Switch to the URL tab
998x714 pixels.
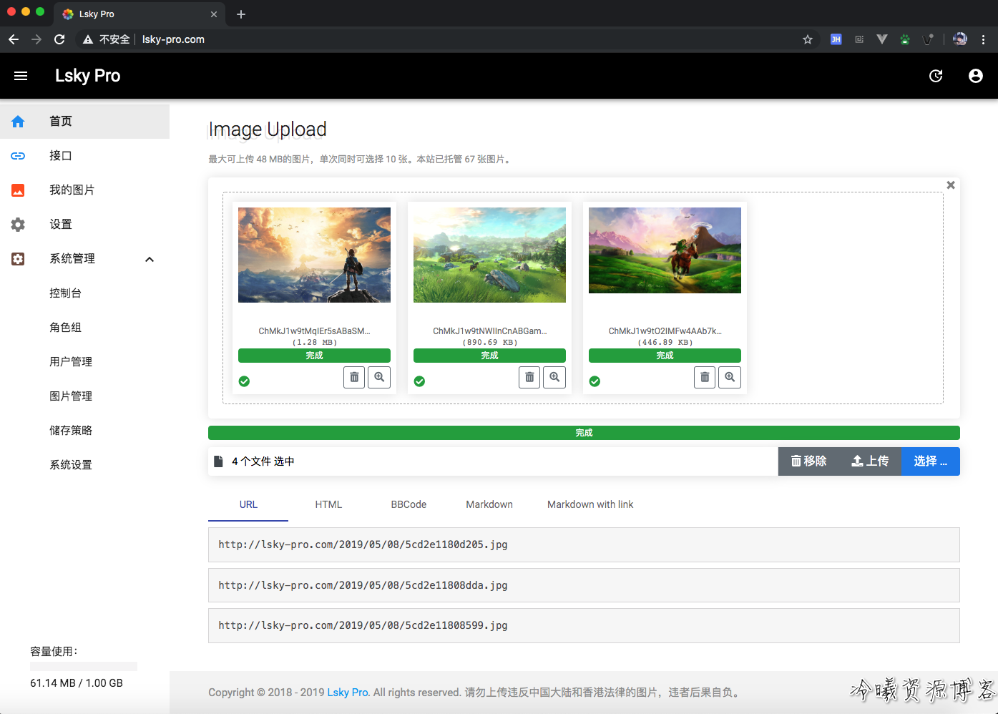pyautogui.click(x=248, y=504)
